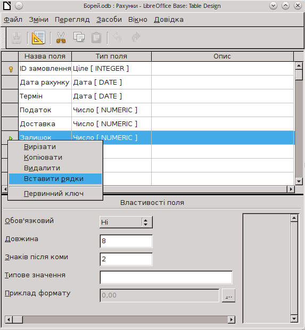Viewport: 305px width, 330px height.
Task: Open the Файл menu
Action: [x=13, y=20]
